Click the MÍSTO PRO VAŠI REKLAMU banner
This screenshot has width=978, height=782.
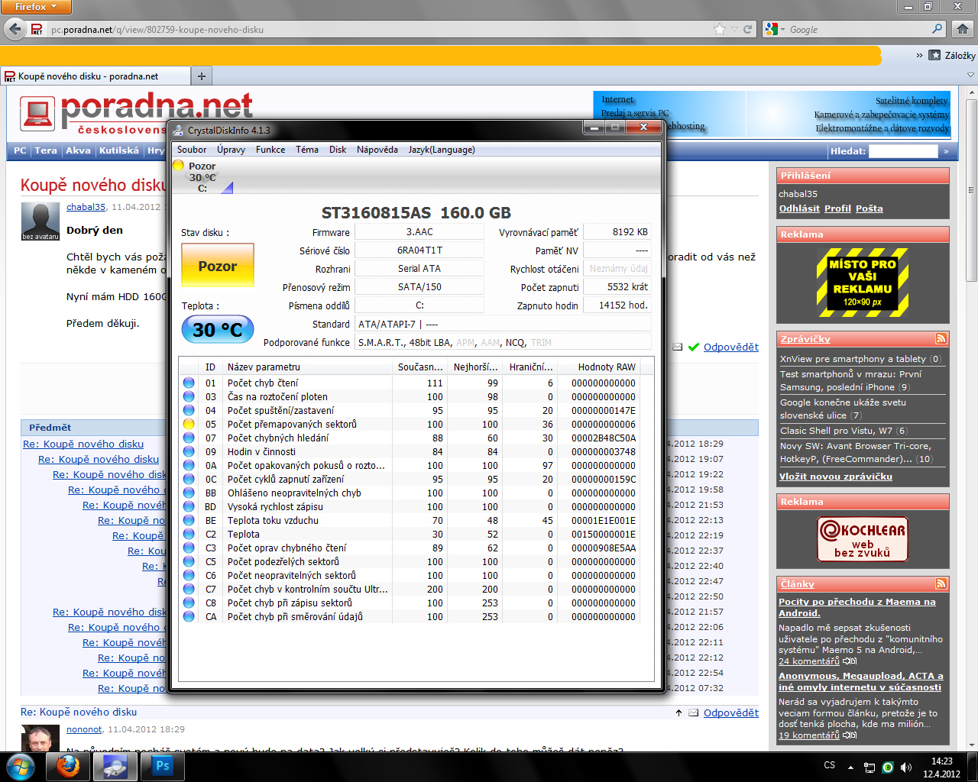(x=863, y=283)
